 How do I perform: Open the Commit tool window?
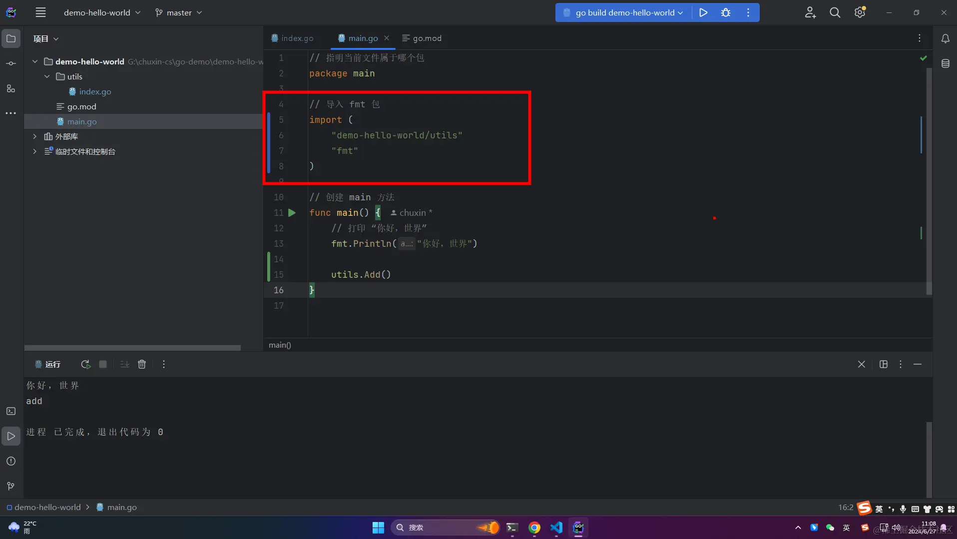(11, 63)
